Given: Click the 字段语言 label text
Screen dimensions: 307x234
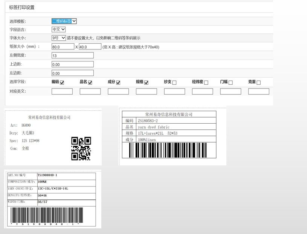Looking at the screenshot, I should click(x=18, y=30).
